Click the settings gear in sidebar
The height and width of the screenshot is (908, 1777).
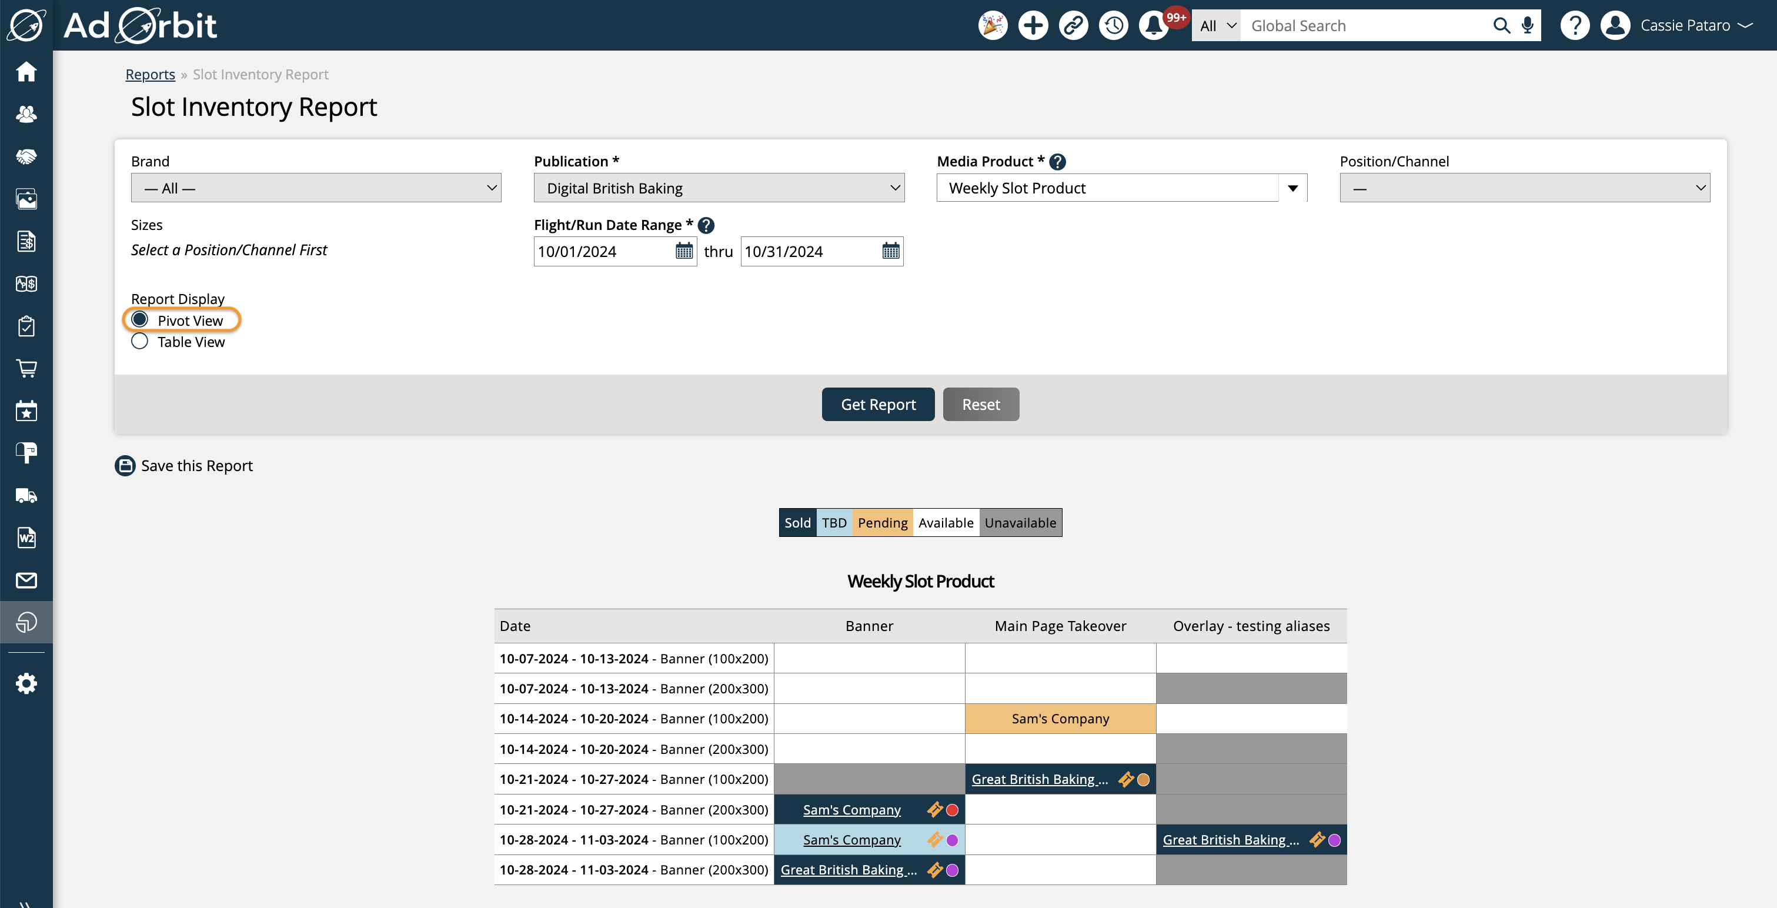click(x=26, y=684)
